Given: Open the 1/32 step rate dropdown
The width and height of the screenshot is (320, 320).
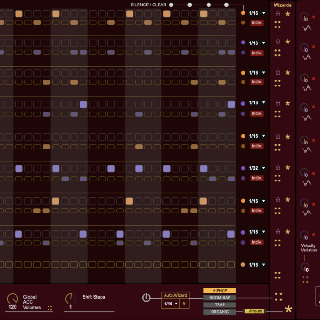Looking at the screenshot, I should tap(257, 168).
